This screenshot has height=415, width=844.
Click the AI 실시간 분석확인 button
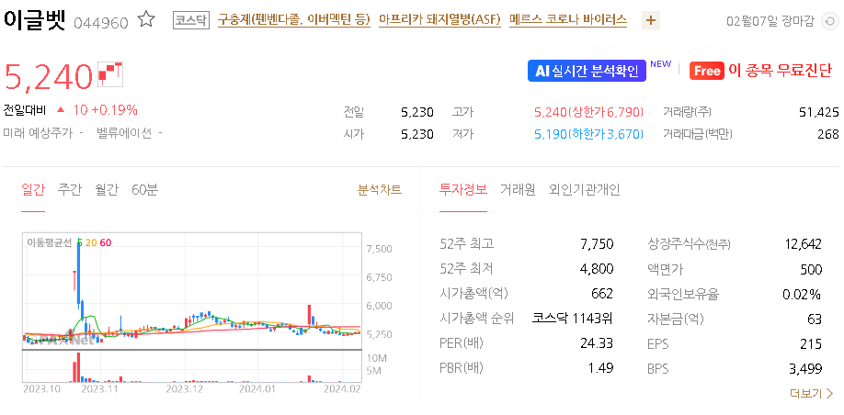(587, 71)
